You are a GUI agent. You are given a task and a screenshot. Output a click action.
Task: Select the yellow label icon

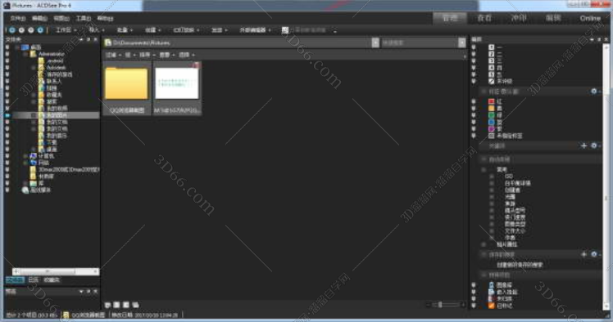492,109
